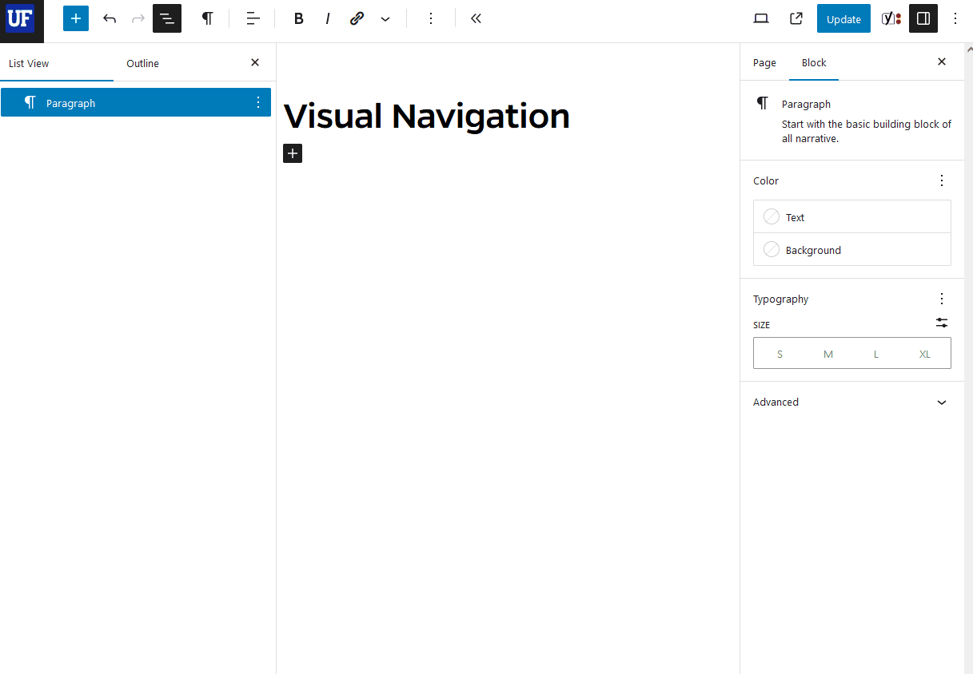Open the text alignment dropdown
The height and width of the screenshot is (674, 973).
pyautogui.click(x=253, y=18)
